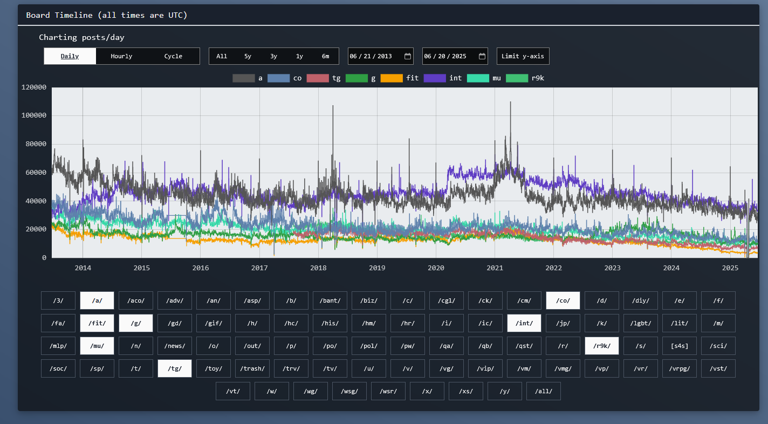The width and height of the screenshot is (768, 424).
Task: Switch to Cycle charting mode
Action: click(x=173, y=56)
